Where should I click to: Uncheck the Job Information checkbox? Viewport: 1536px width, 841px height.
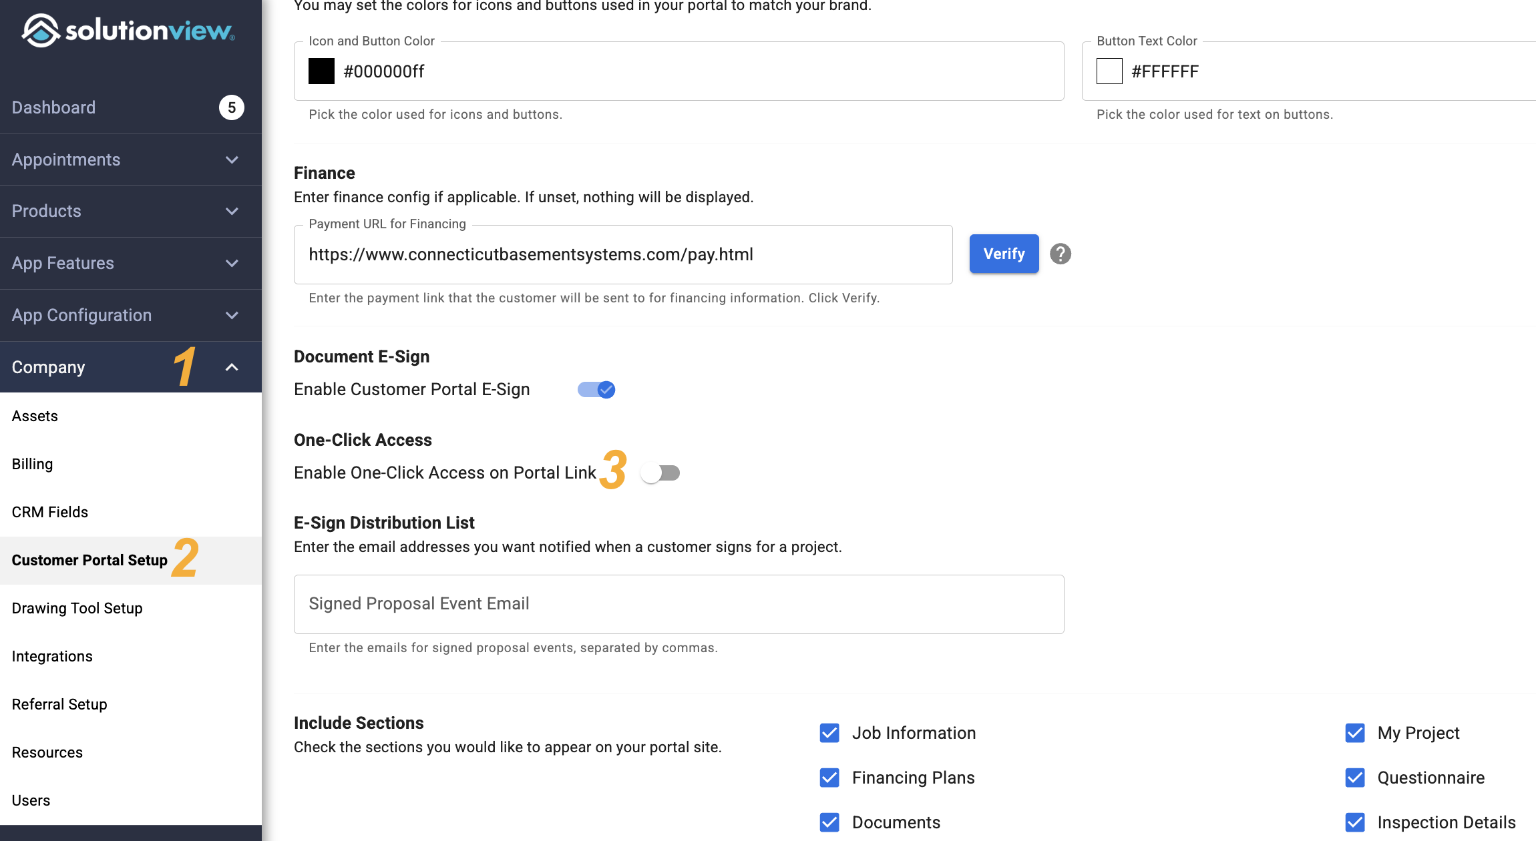click(829, 733)
